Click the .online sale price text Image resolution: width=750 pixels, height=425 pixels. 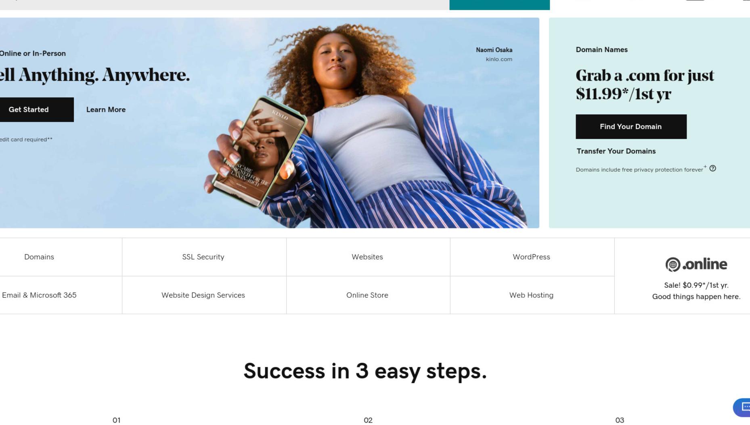pyautogui.click(x=696, y=285)
